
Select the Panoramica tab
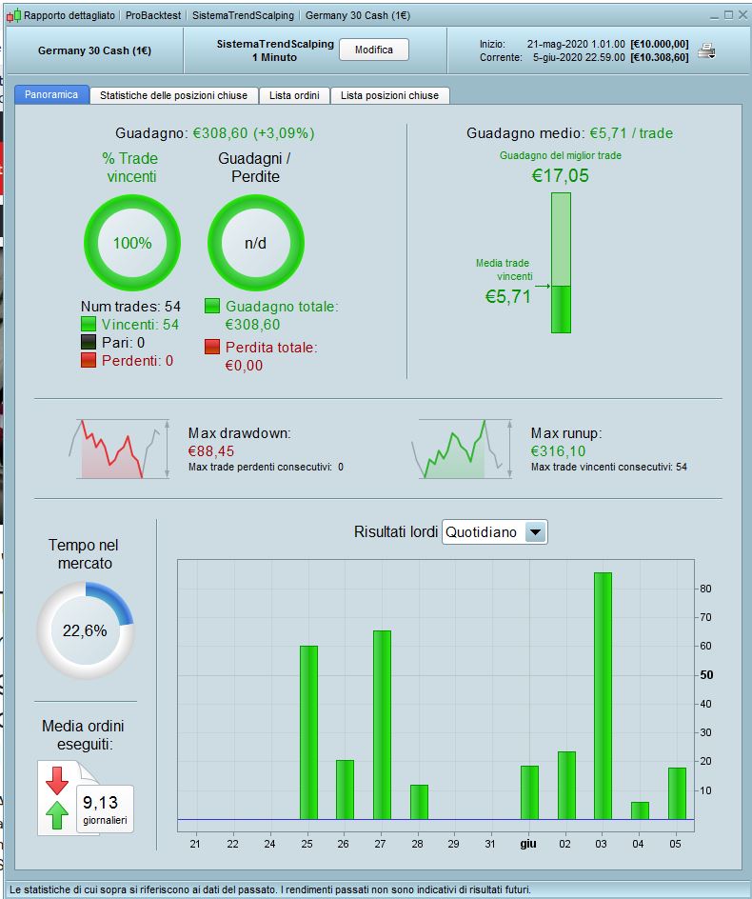pos(51,94)
